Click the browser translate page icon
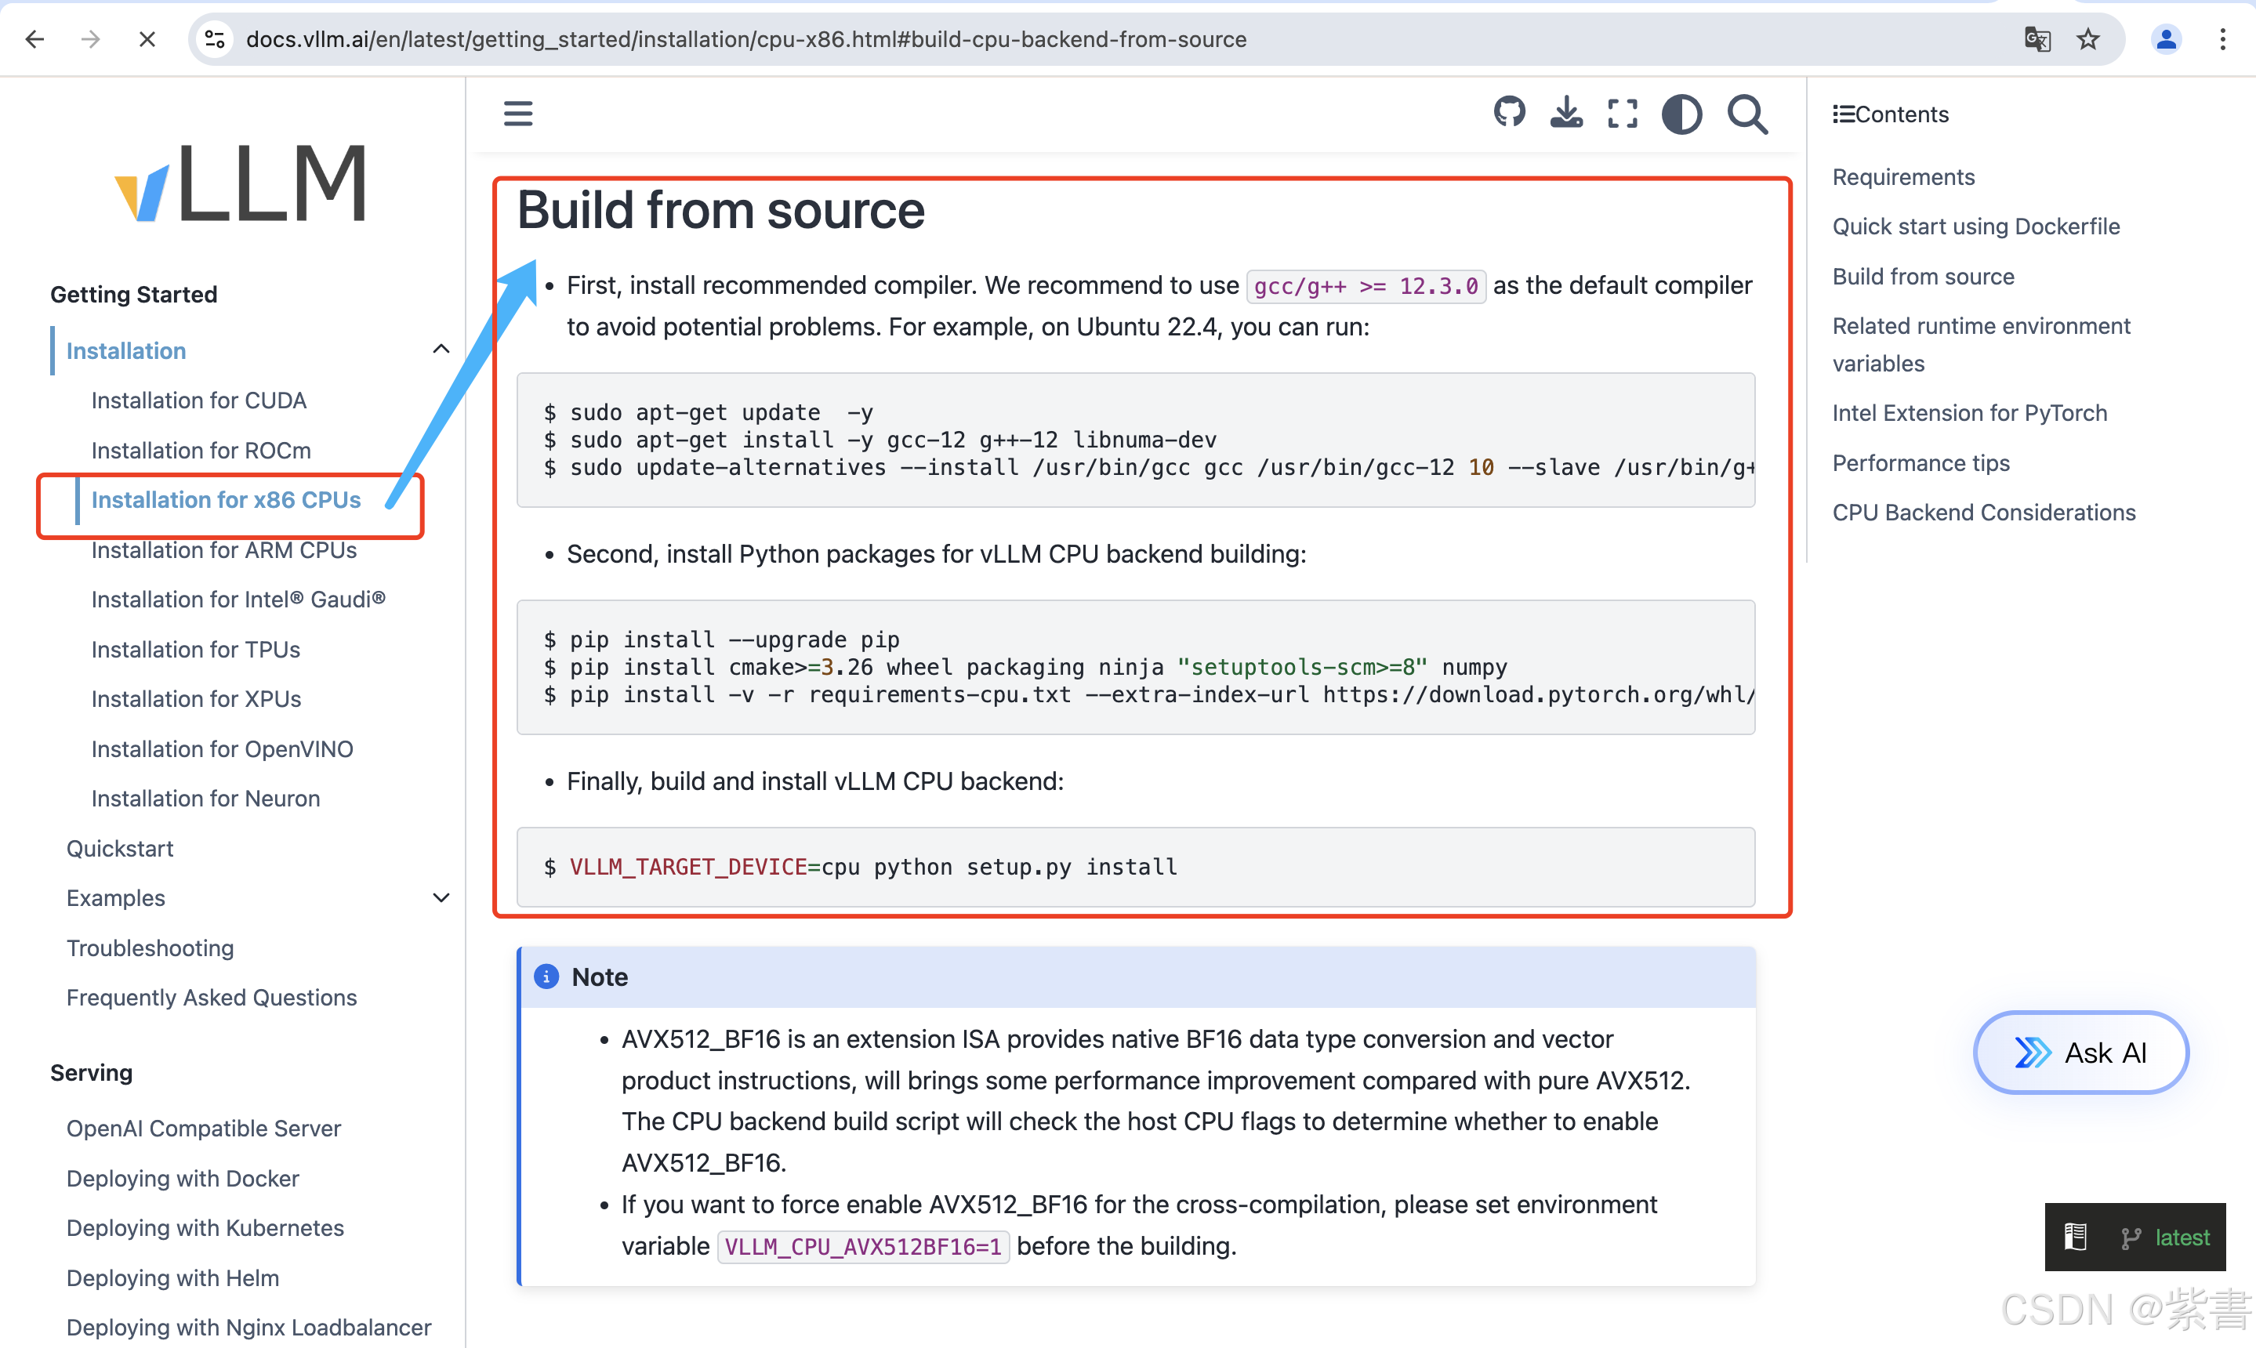 [2037, 39]
